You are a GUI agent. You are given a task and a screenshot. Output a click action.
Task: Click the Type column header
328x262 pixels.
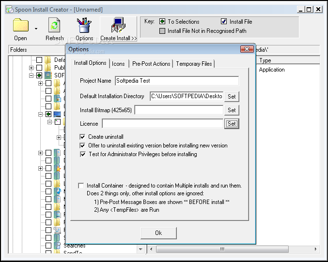pos(288,60)
